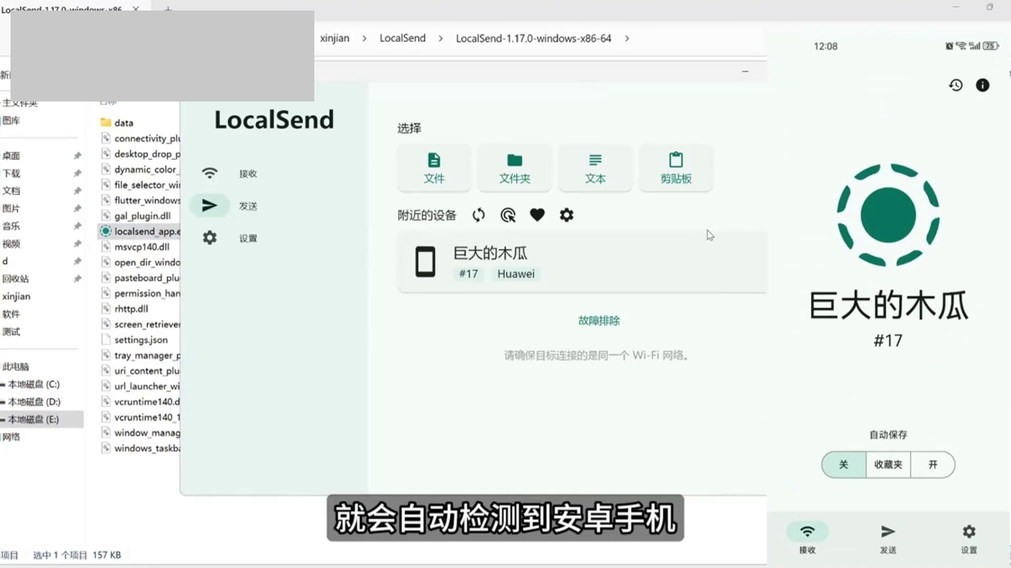Open 图片 in Explorer quick access
1011x568 pixels.
pos(11,208)
